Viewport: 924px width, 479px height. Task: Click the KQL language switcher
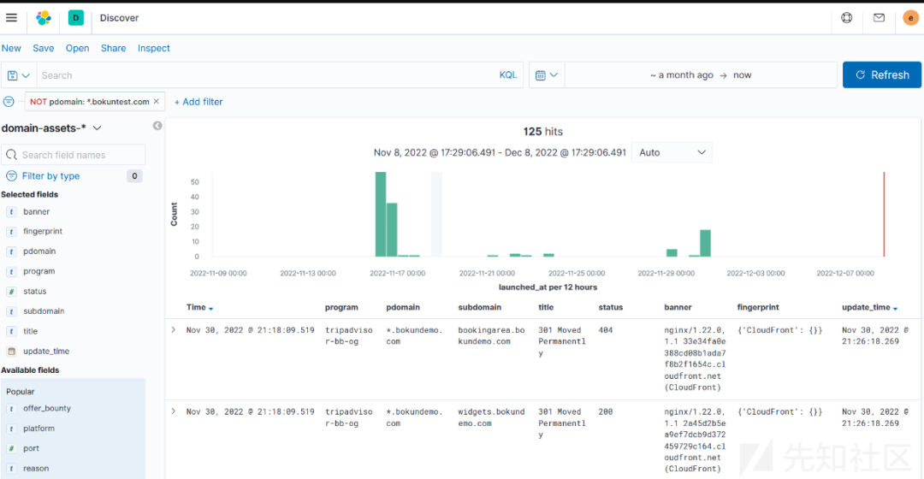click(x=508, y=74)
